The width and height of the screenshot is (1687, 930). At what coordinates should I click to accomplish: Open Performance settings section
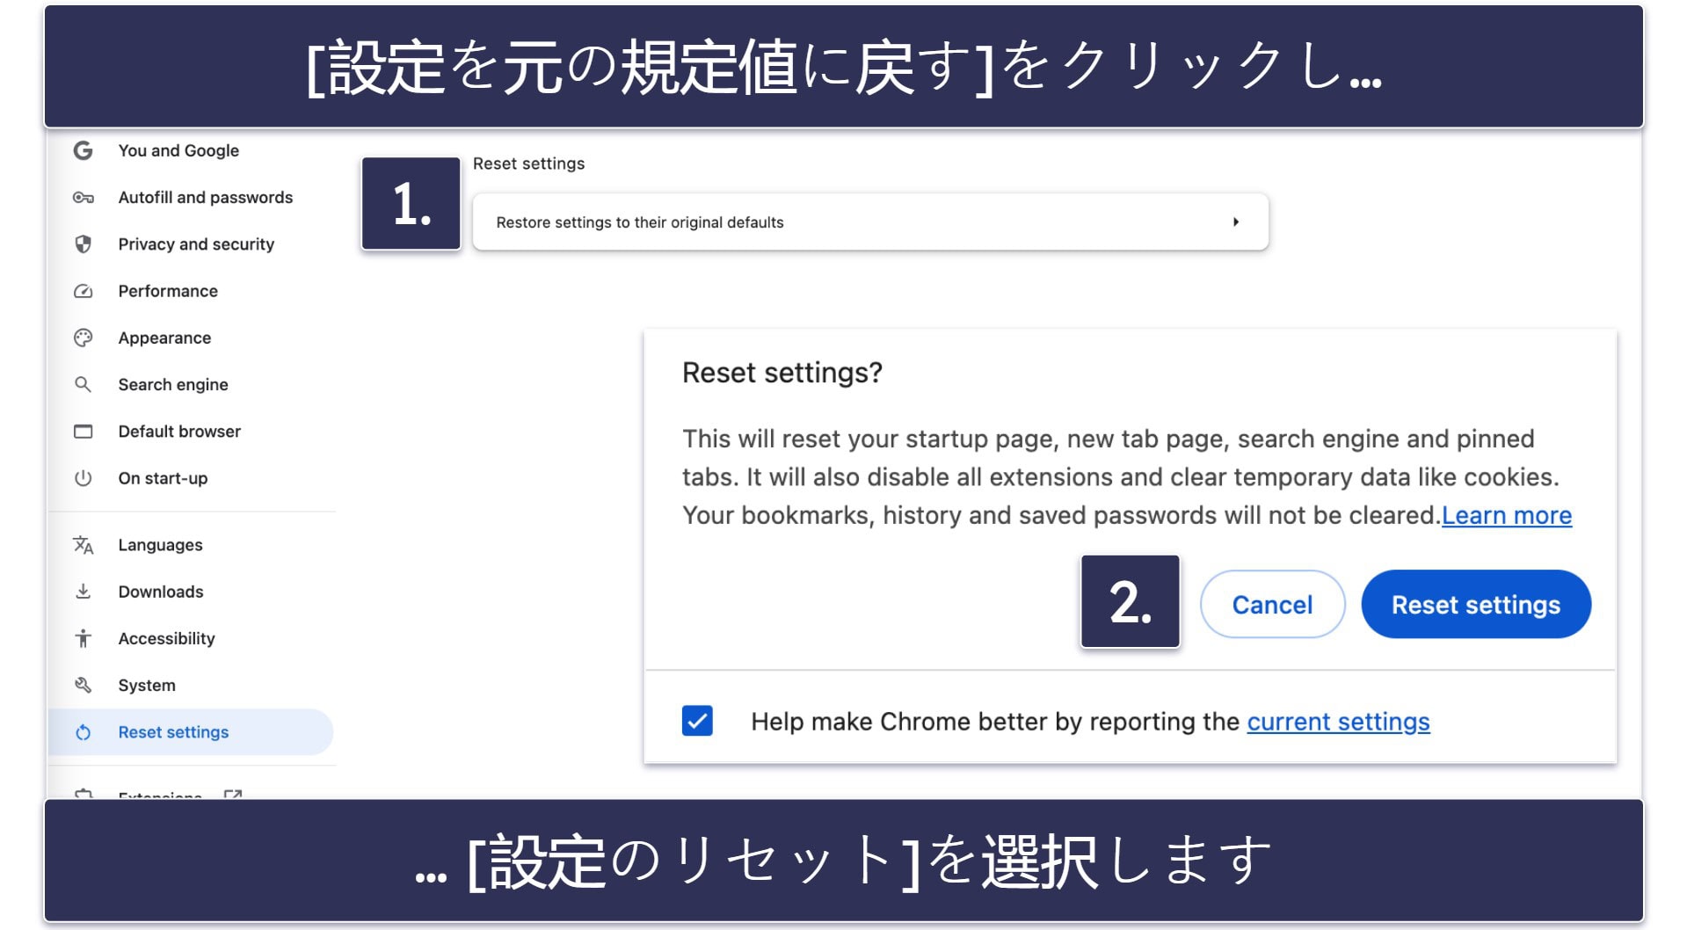168,291
